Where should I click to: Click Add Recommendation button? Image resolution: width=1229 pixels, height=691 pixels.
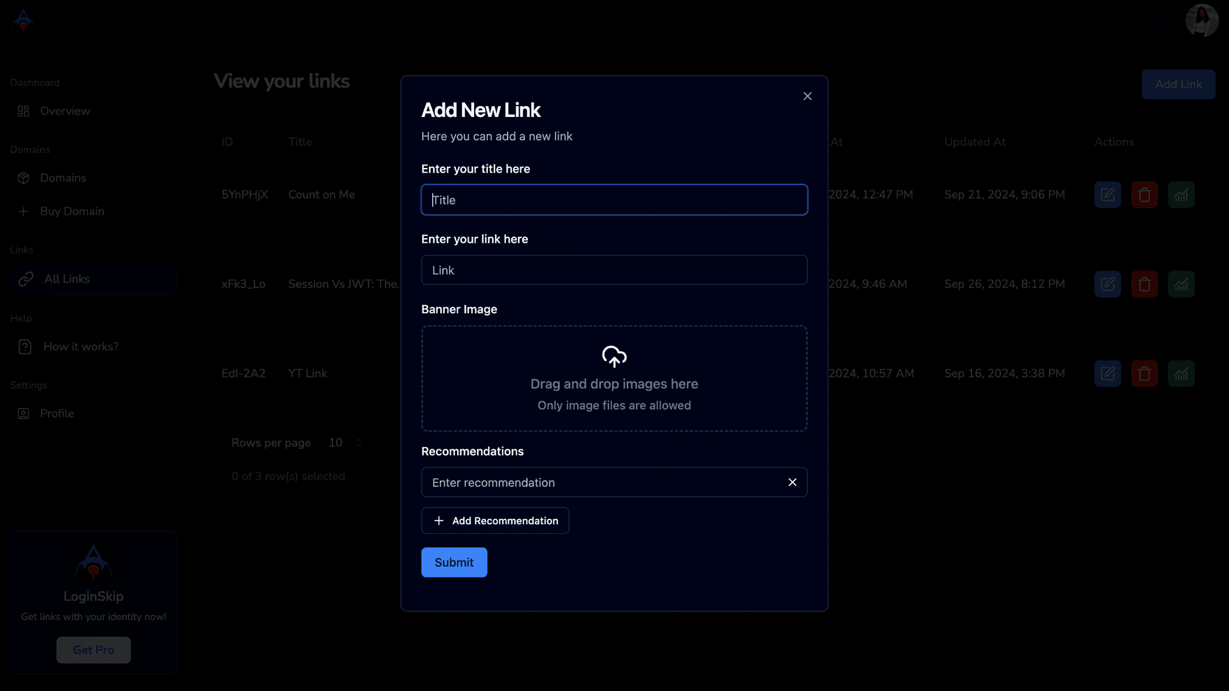point(495,521)
